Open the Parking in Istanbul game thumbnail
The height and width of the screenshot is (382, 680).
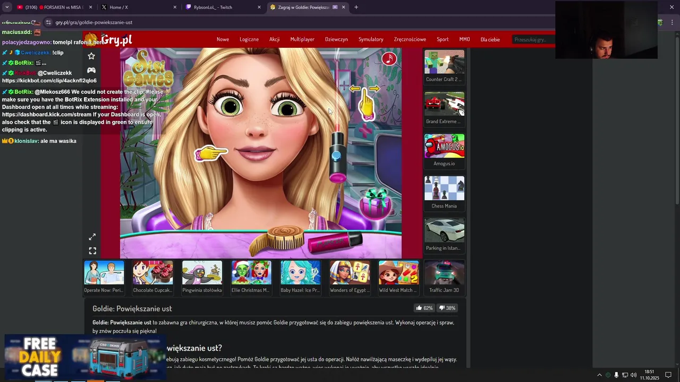[x=444, y=235]
